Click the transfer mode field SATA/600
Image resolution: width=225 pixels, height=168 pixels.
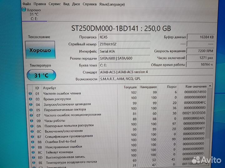pos(124,58)
